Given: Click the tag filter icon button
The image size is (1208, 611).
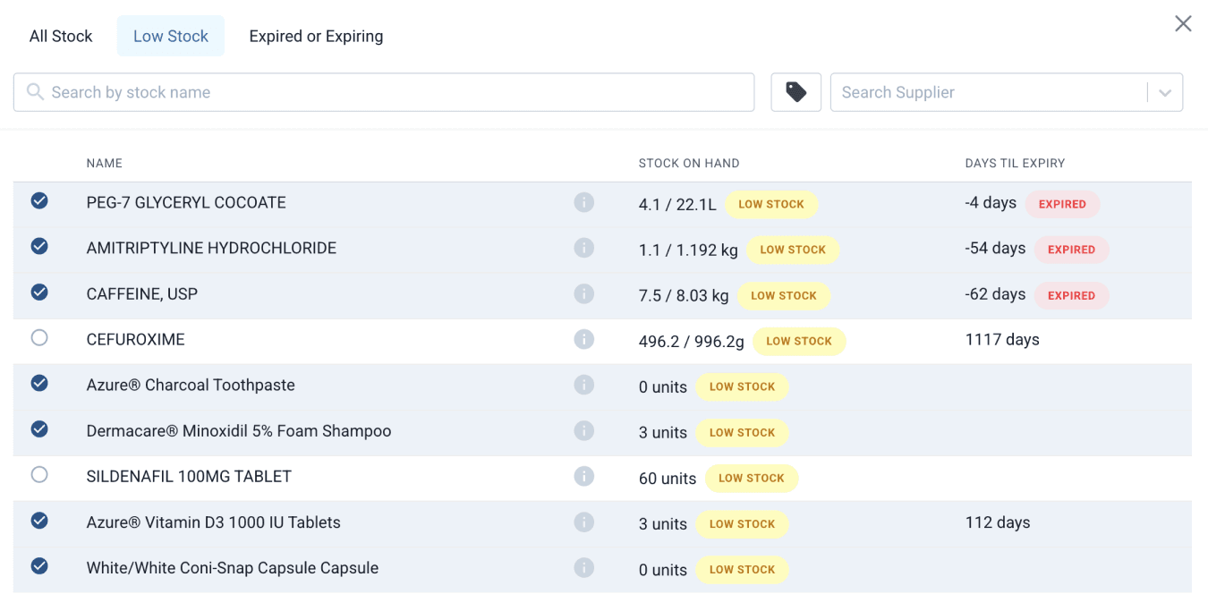Looking at the screenshot, I should 796,92.
